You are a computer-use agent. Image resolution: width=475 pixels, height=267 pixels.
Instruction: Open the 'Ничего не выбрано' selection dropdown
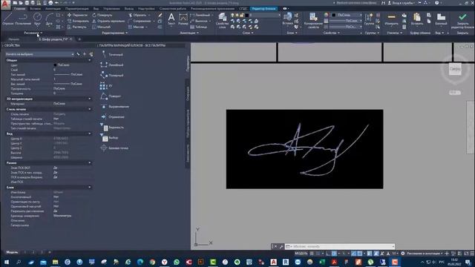coord(39,54)
